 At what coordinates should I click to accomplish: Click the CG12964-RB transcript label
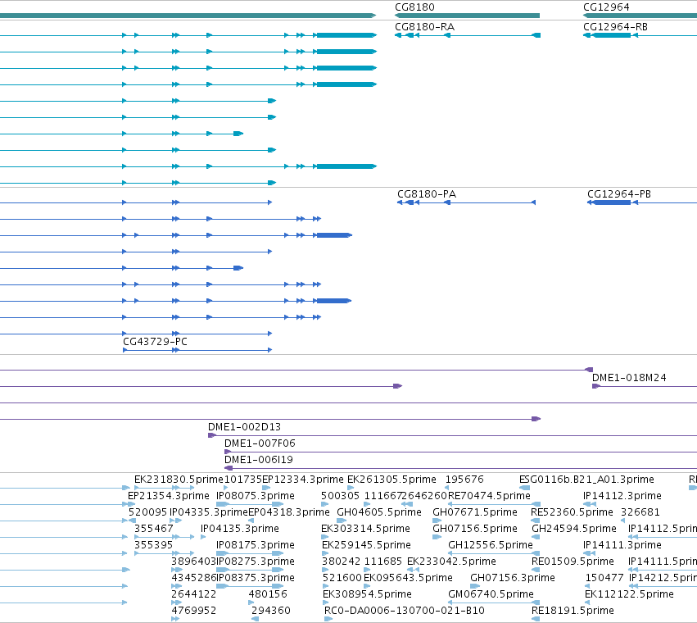click(615, 27)
